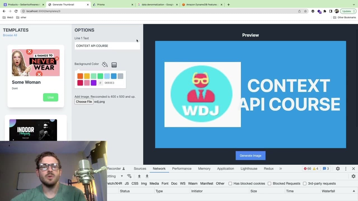
Task: Open DevTools customize three-dot menu
Action: point(346,169)
